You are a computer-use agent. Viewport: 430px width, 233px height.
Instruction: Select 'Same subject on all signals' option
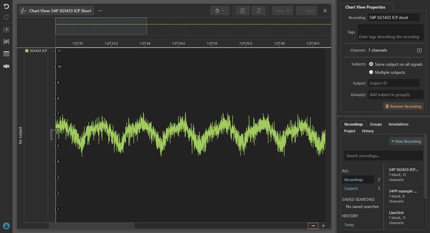[371, 64]
